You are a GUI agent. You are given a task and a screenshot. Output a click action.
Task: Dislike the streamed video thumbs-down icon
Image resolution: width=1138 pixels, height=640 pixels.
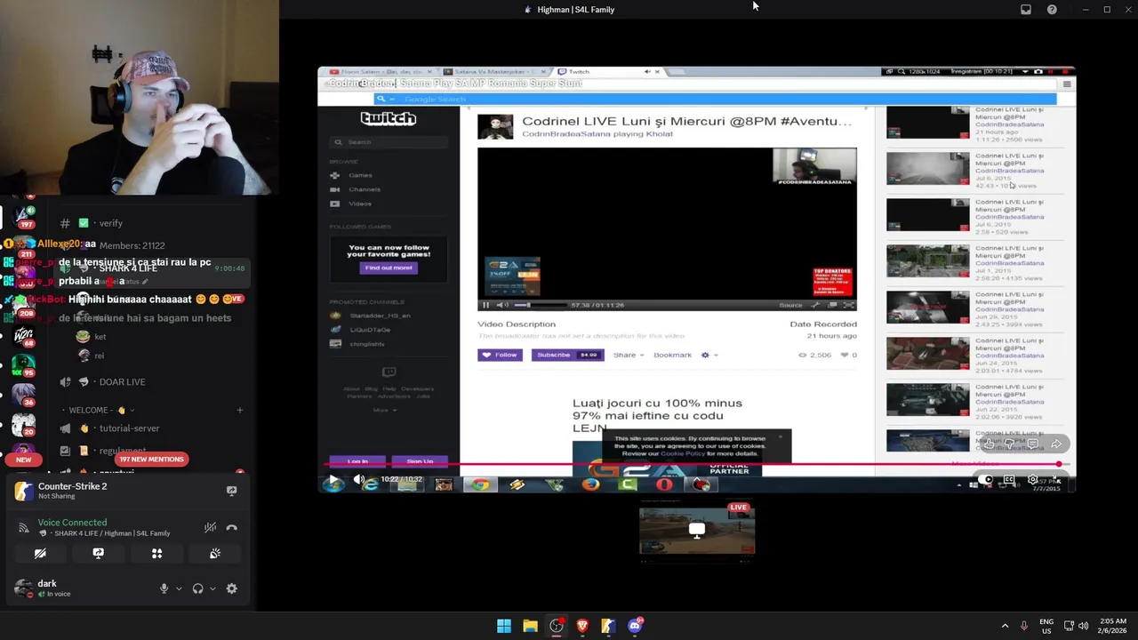[x=1009, y=444]
